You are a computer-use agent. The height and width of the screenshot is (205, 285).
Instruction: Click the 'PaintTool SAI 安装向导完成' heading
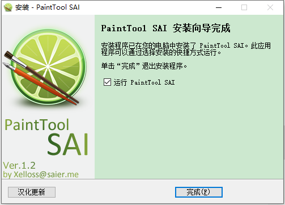point(165,28)
